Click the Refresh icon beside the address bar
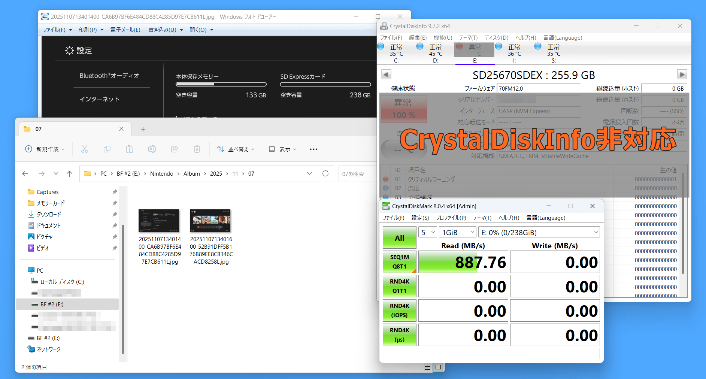 click(325, 173)
